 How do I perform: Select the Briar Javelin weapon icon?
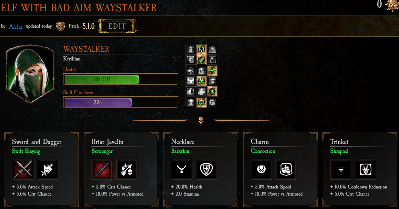(102, 169)
